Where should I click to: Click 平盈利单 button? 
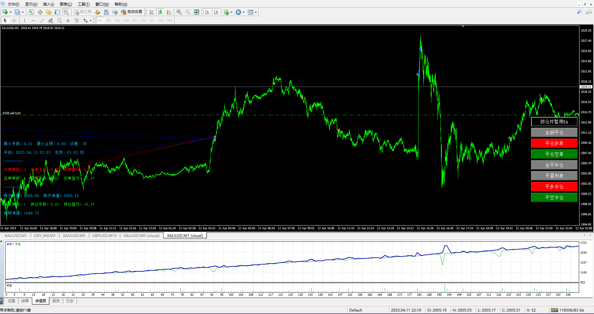point(554,176)
